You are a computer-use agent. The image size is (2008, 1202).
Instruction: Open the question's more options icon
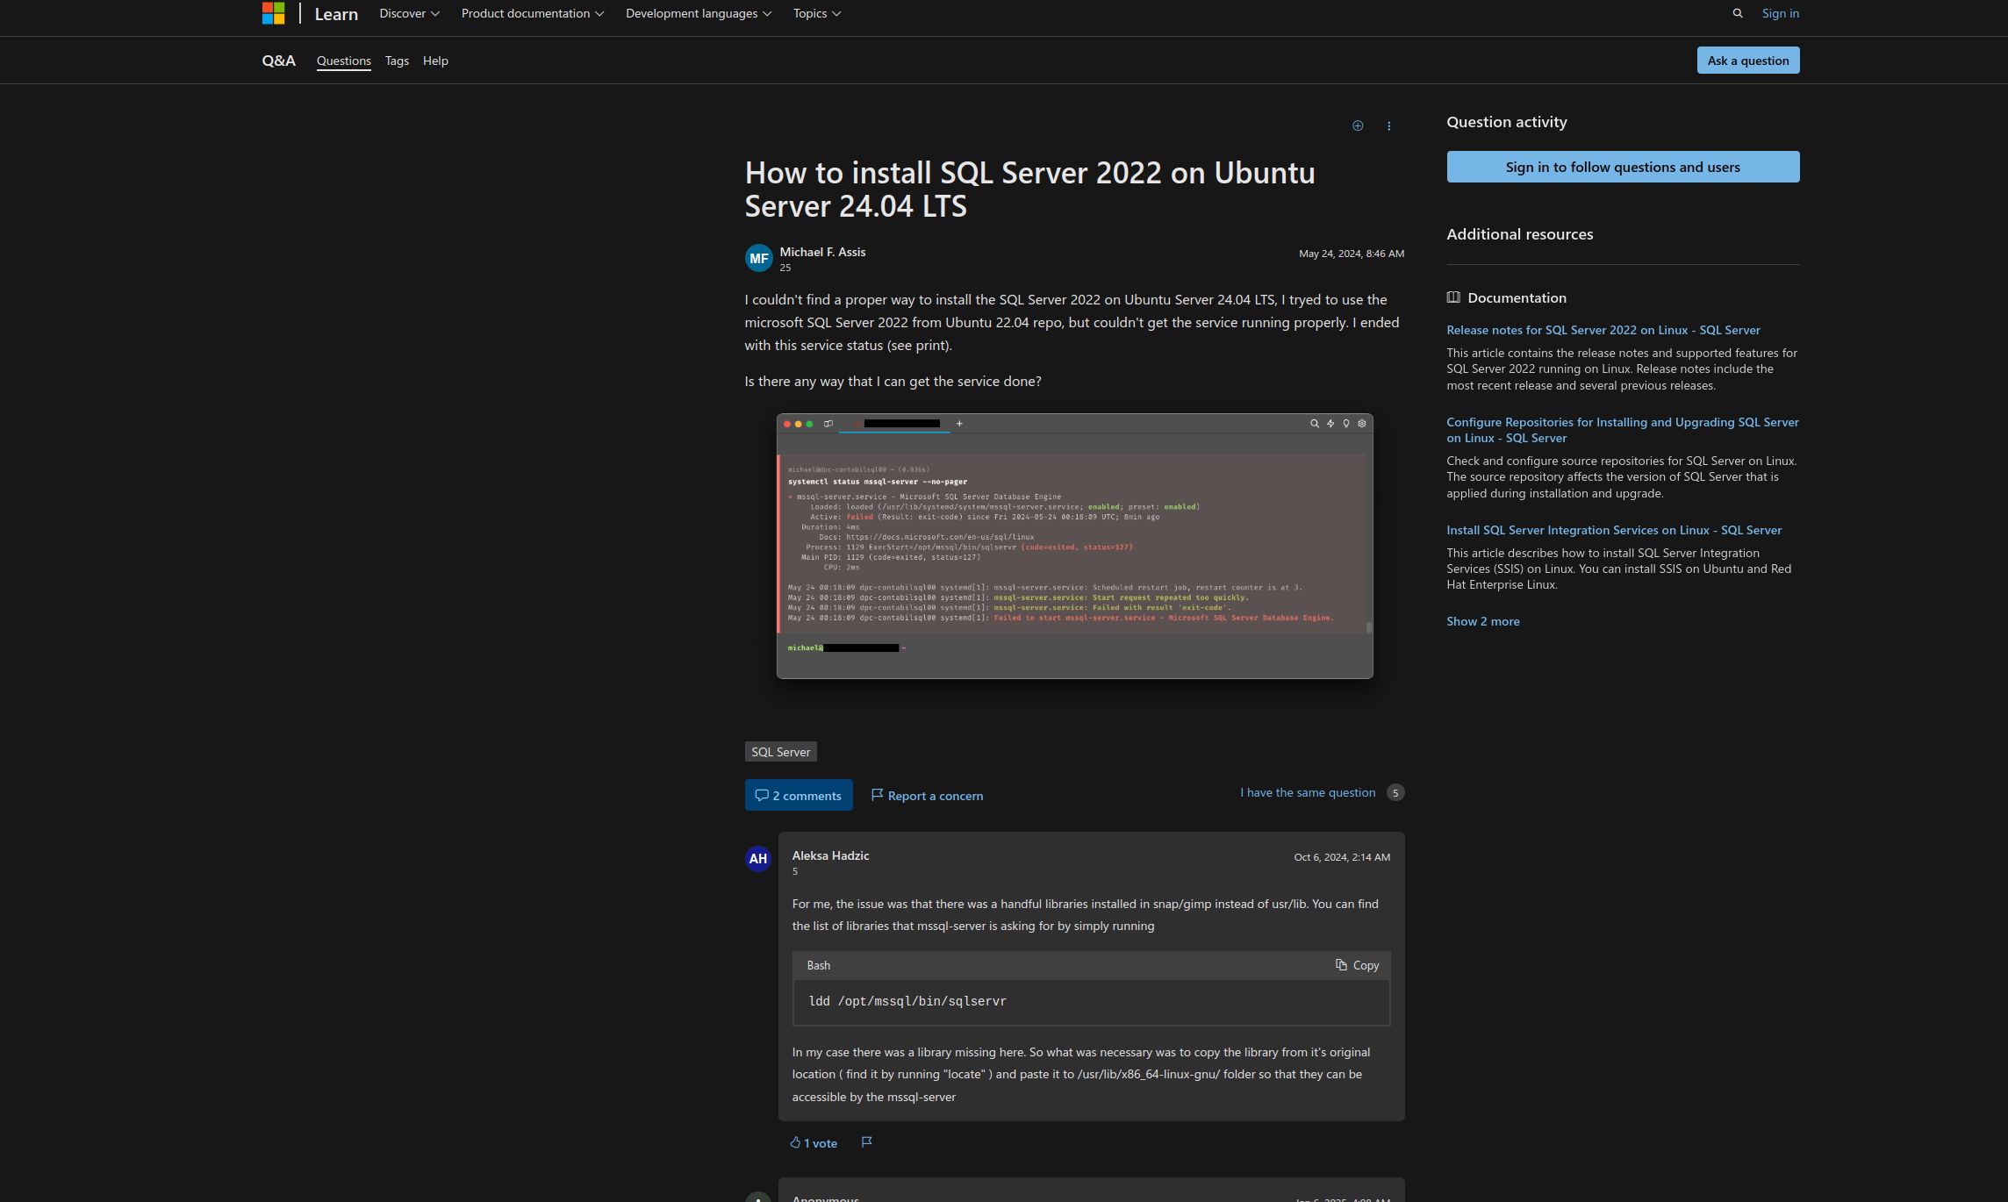click(1388, 126)
